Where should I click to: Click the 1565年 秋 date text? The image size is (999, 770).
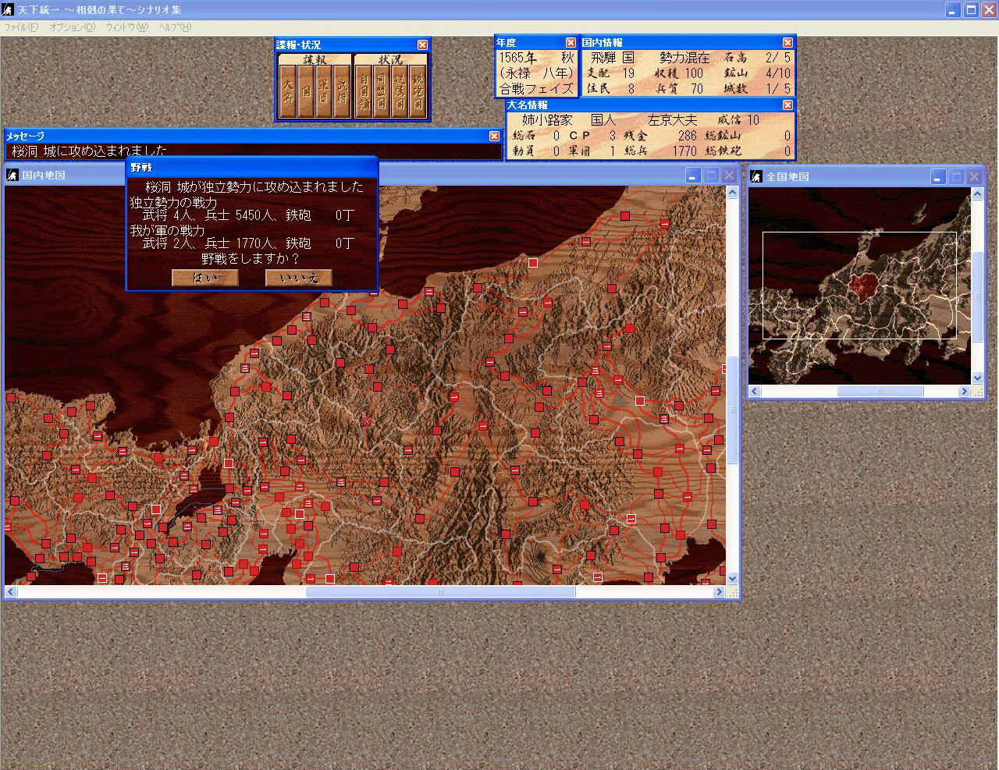click(x=536, y=58)
